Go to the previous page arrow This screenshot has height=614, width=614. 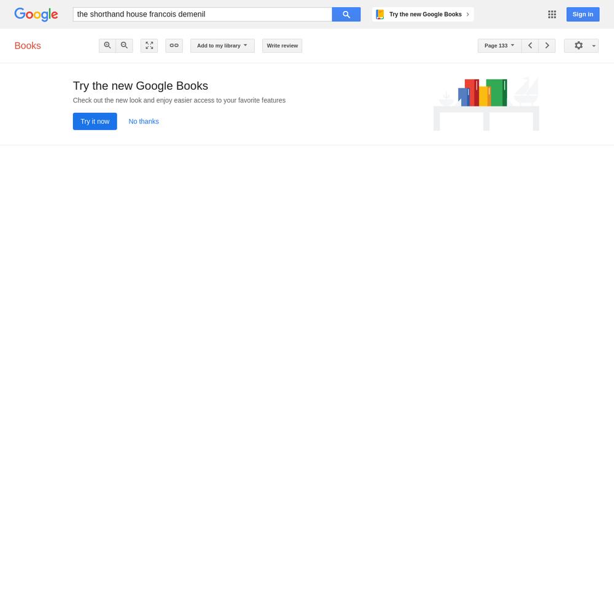tap(530, 45)
